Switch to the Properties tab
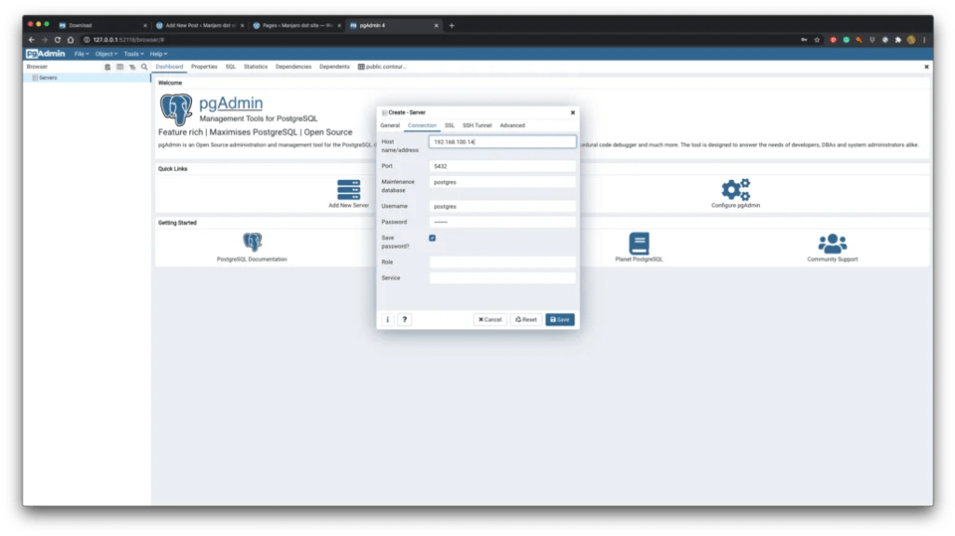Viewport: 955px width, 536px height. click(204, 66)
